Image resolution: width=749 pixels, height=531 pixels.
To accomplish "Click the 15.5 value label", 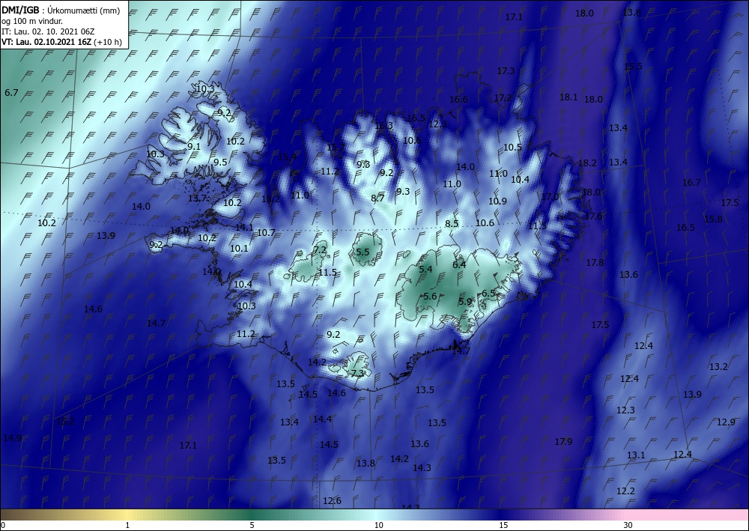I will (x=634, y=67).
